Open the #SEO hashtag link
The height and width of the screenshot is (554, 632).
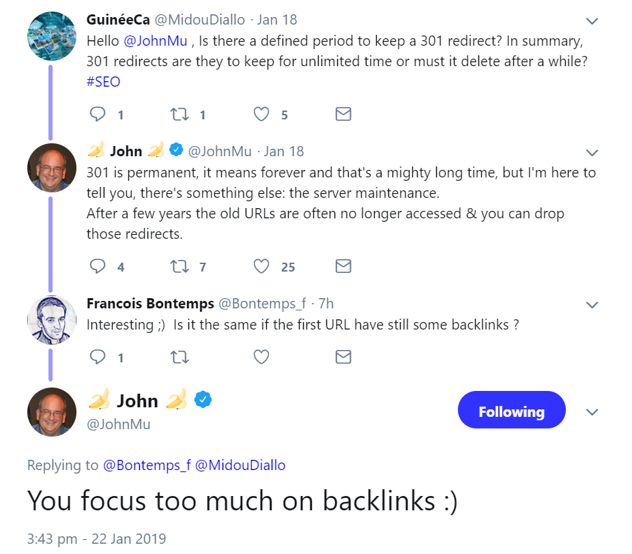pos(102,81)
